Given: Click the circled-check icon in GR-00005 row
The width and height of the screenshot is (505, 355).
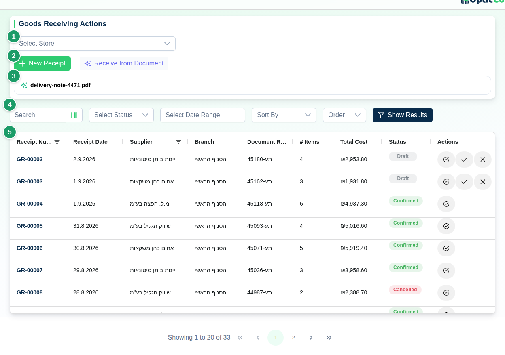Looking at the screenshot, I should (x=446, y=226).
